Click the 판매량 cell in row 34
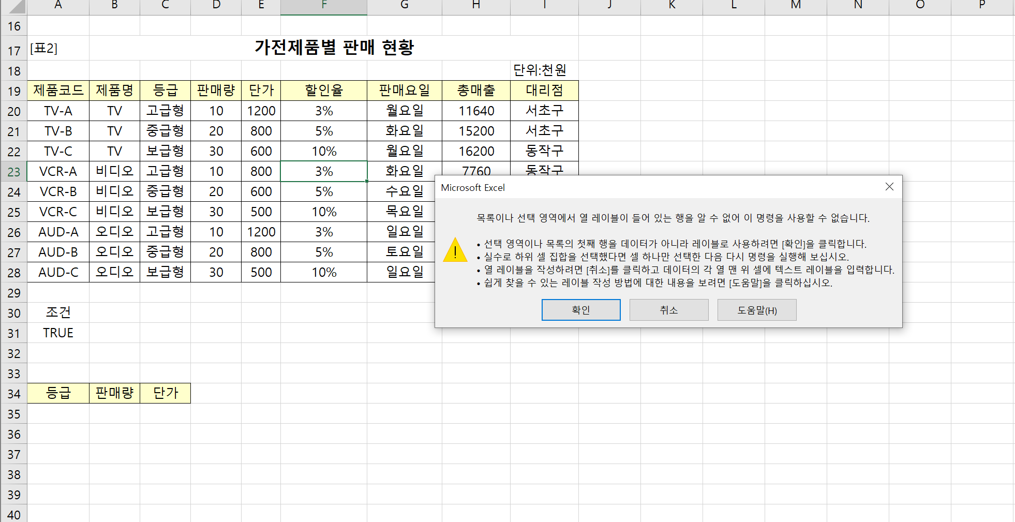 [x=114, y=393]
